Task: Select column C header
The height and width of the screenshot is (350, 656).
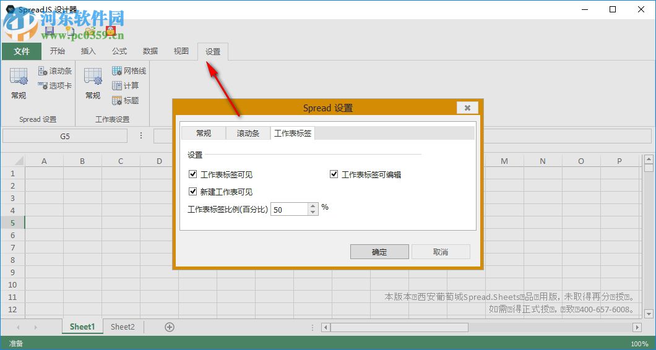Action: click(121, 161)
